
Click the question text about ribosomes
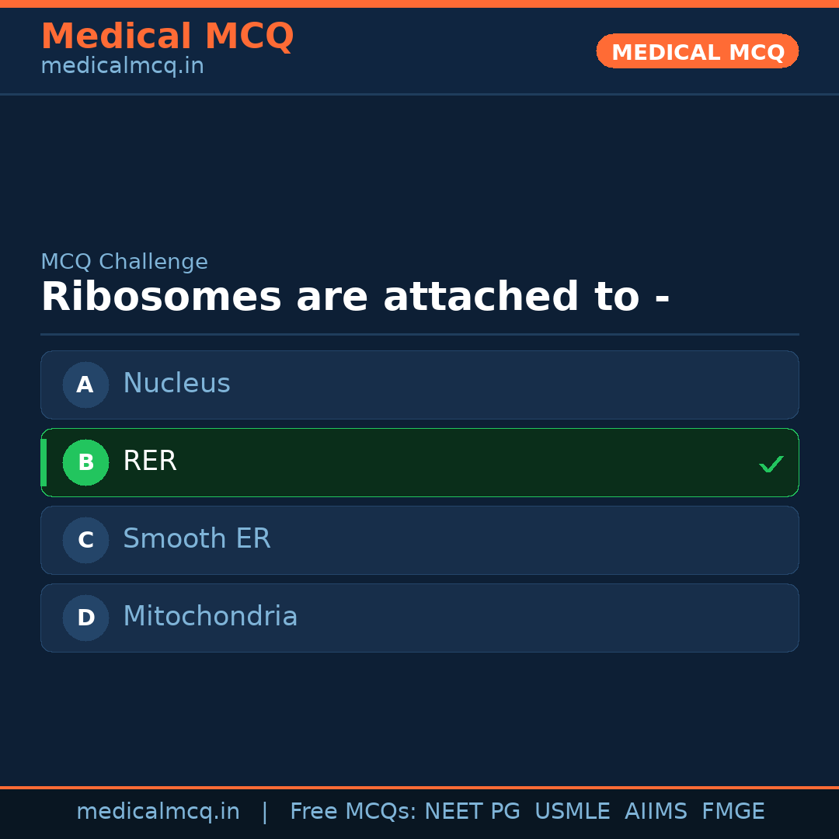click(x=355, y=298)
